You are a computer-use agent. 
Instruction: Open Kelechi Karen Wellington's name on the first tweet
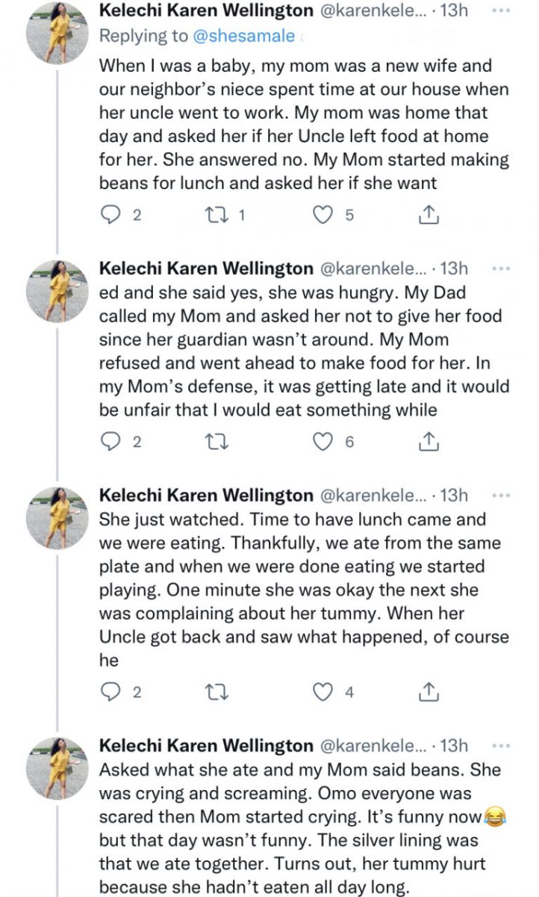pos(206,10)
